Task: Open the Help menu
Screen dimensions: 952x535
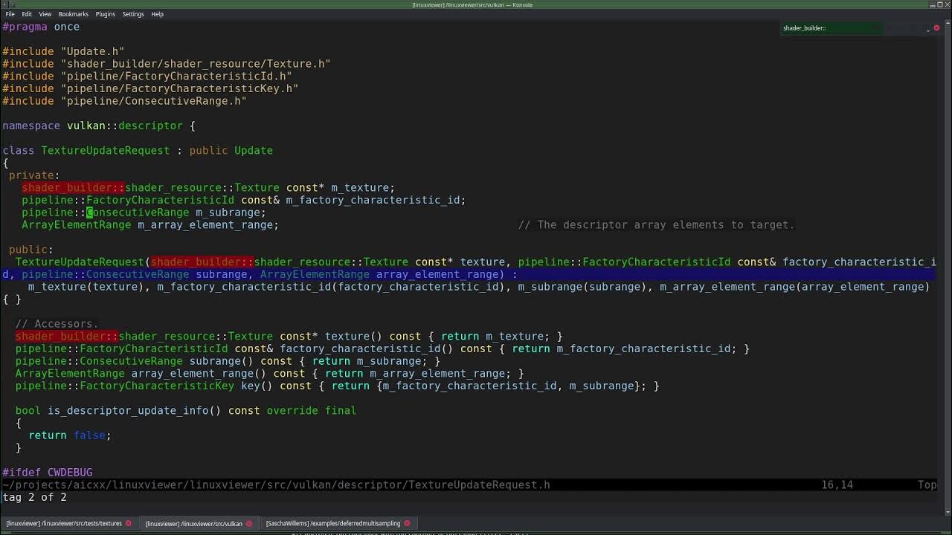Action: point(157,14)
